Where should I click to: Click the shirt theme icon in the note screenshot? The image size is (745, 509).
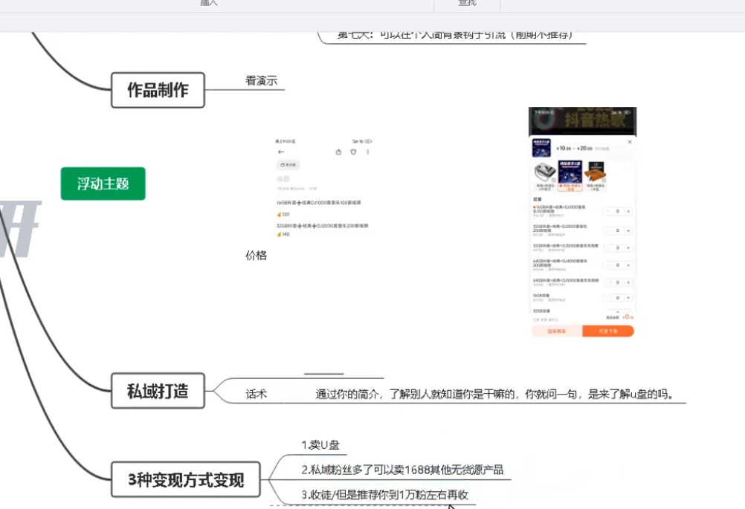pos(353,152)
